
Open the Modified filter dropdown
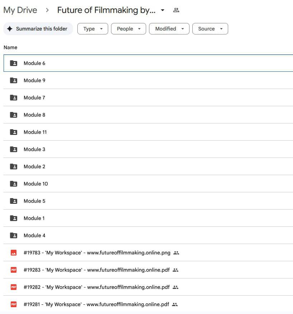click(169, 29)
